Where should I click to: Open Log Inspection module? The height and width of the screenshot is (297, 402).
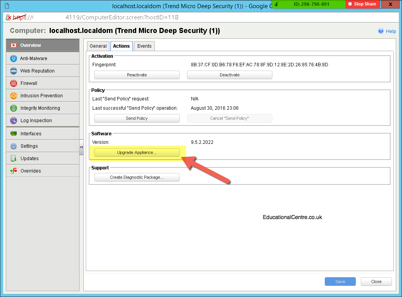36,121
